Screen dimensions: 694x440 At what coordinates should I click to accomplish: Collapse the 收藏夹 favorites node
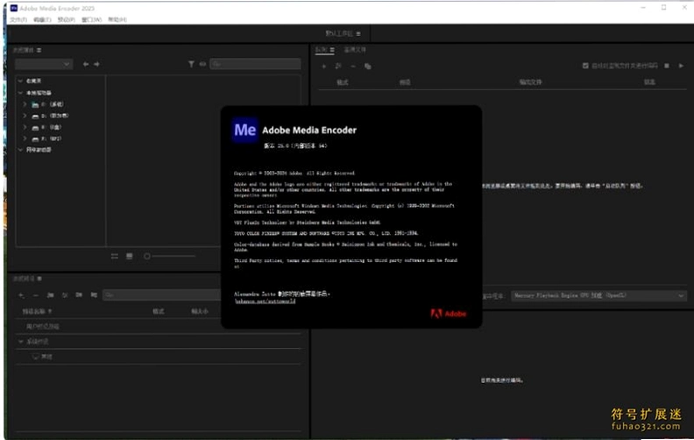coord(20,81)
